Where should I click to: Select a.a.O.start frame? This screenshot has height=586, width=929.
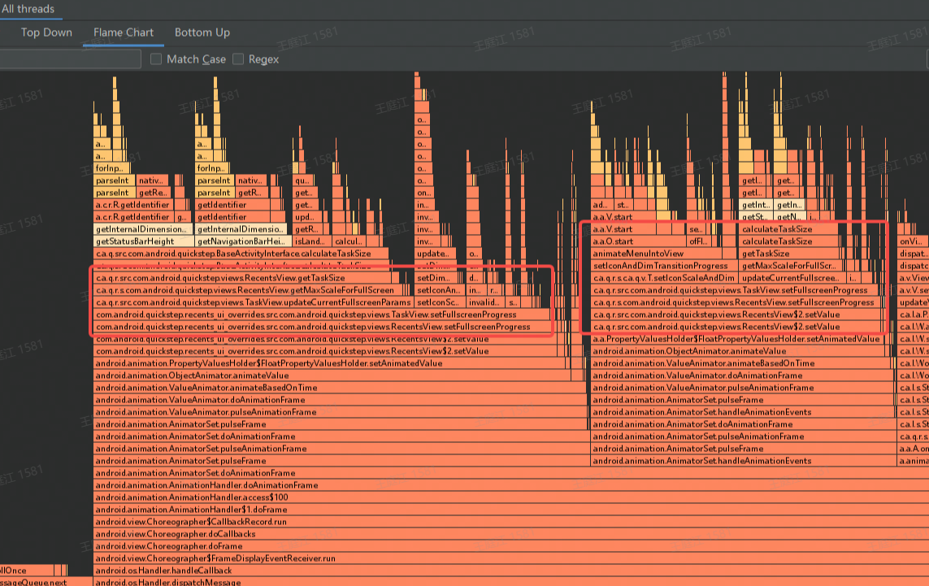click(639, 241)
